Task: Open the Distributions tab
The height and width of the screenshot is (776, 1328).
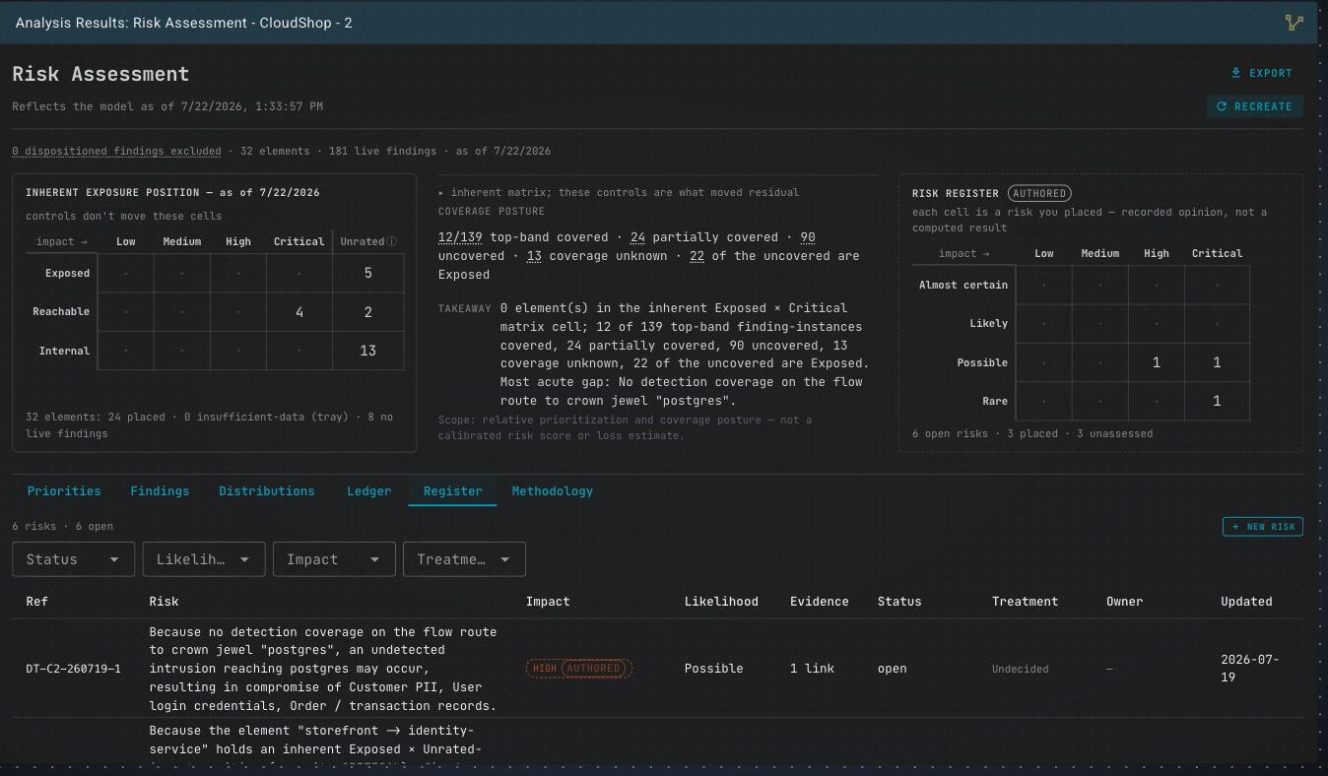Action: (267, 490)
